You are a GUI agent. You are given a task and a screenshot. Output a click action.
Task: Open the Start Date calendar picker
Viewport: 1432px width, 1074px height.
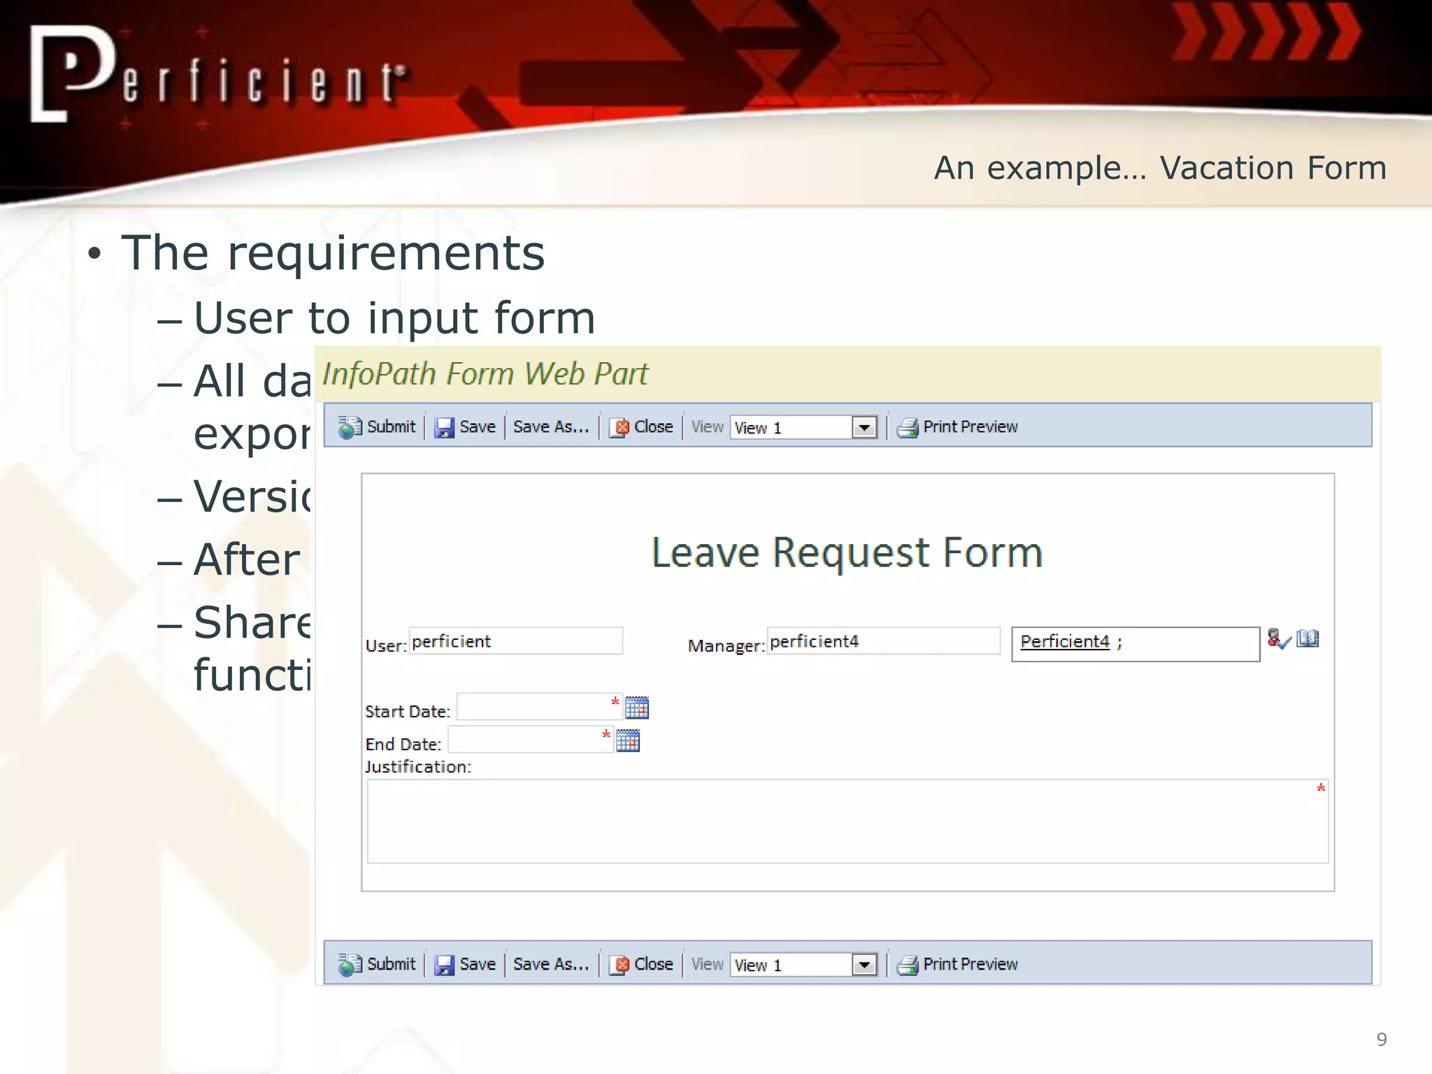pyautogui.click(x=637, y=708)
